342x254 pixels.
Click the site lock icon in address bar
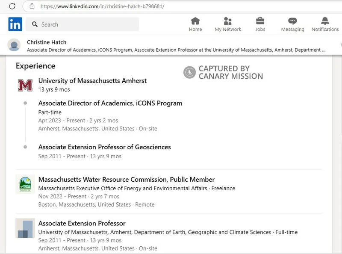(32, 6)
